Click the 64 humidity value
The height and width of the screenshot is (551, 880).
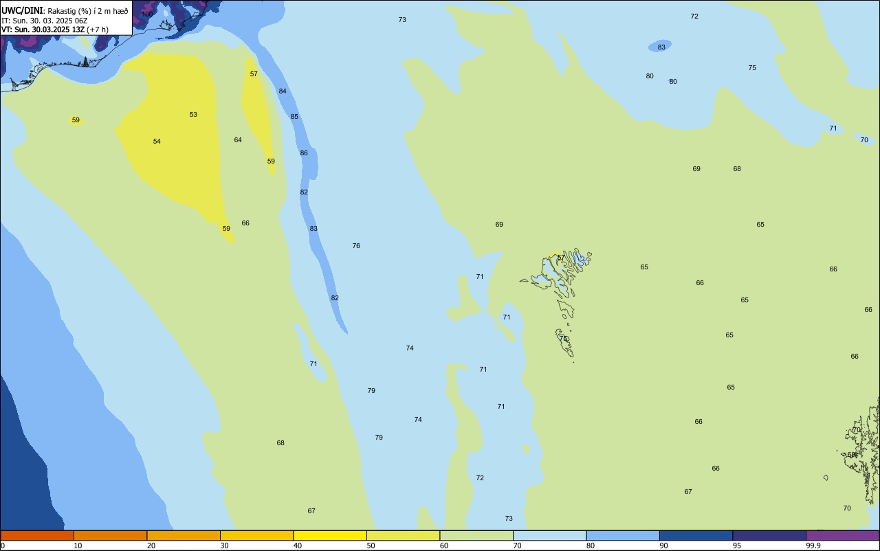[238, 140]
